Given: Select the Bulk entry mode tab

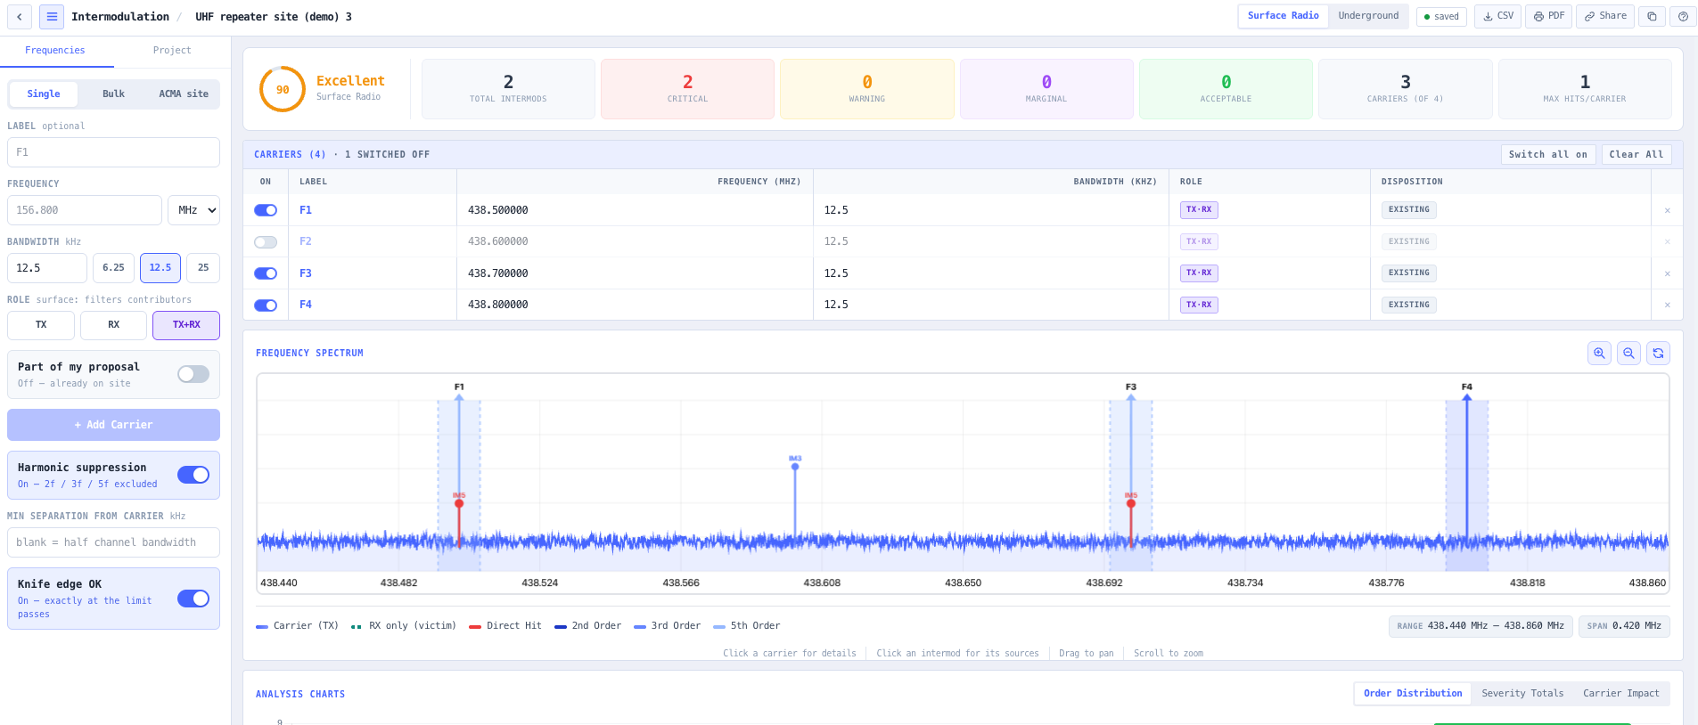Looking at the screenshot, I should (113, 94).
